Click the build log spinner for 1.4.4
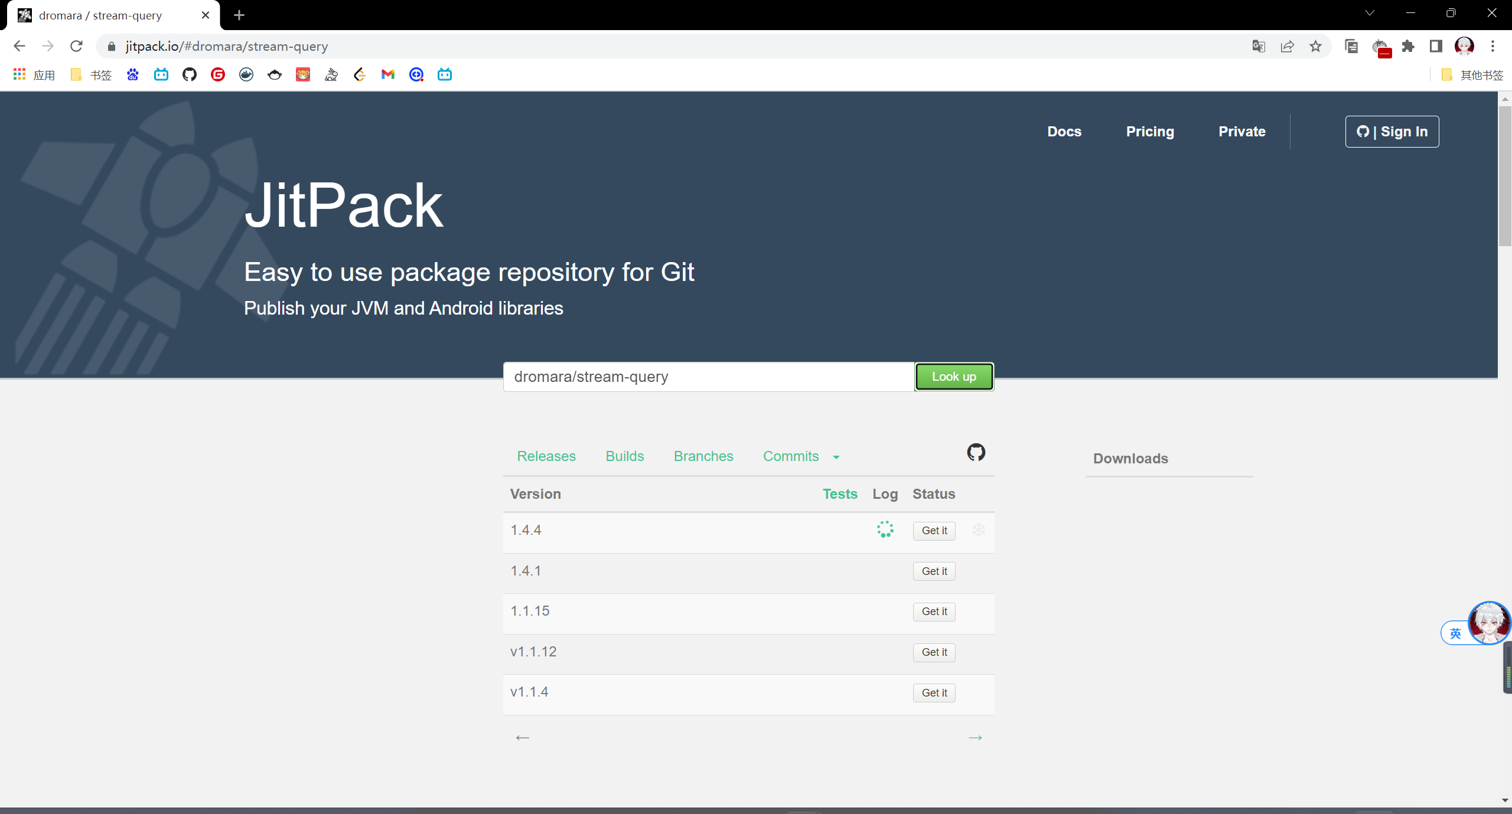 (885, 529)
